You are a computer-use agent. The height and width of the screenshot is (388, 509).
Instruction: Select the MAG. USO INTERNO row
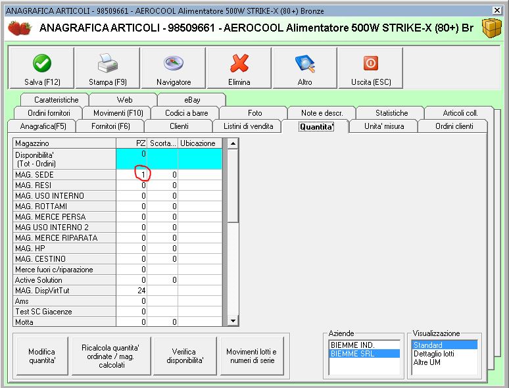[x=118, y=196]
